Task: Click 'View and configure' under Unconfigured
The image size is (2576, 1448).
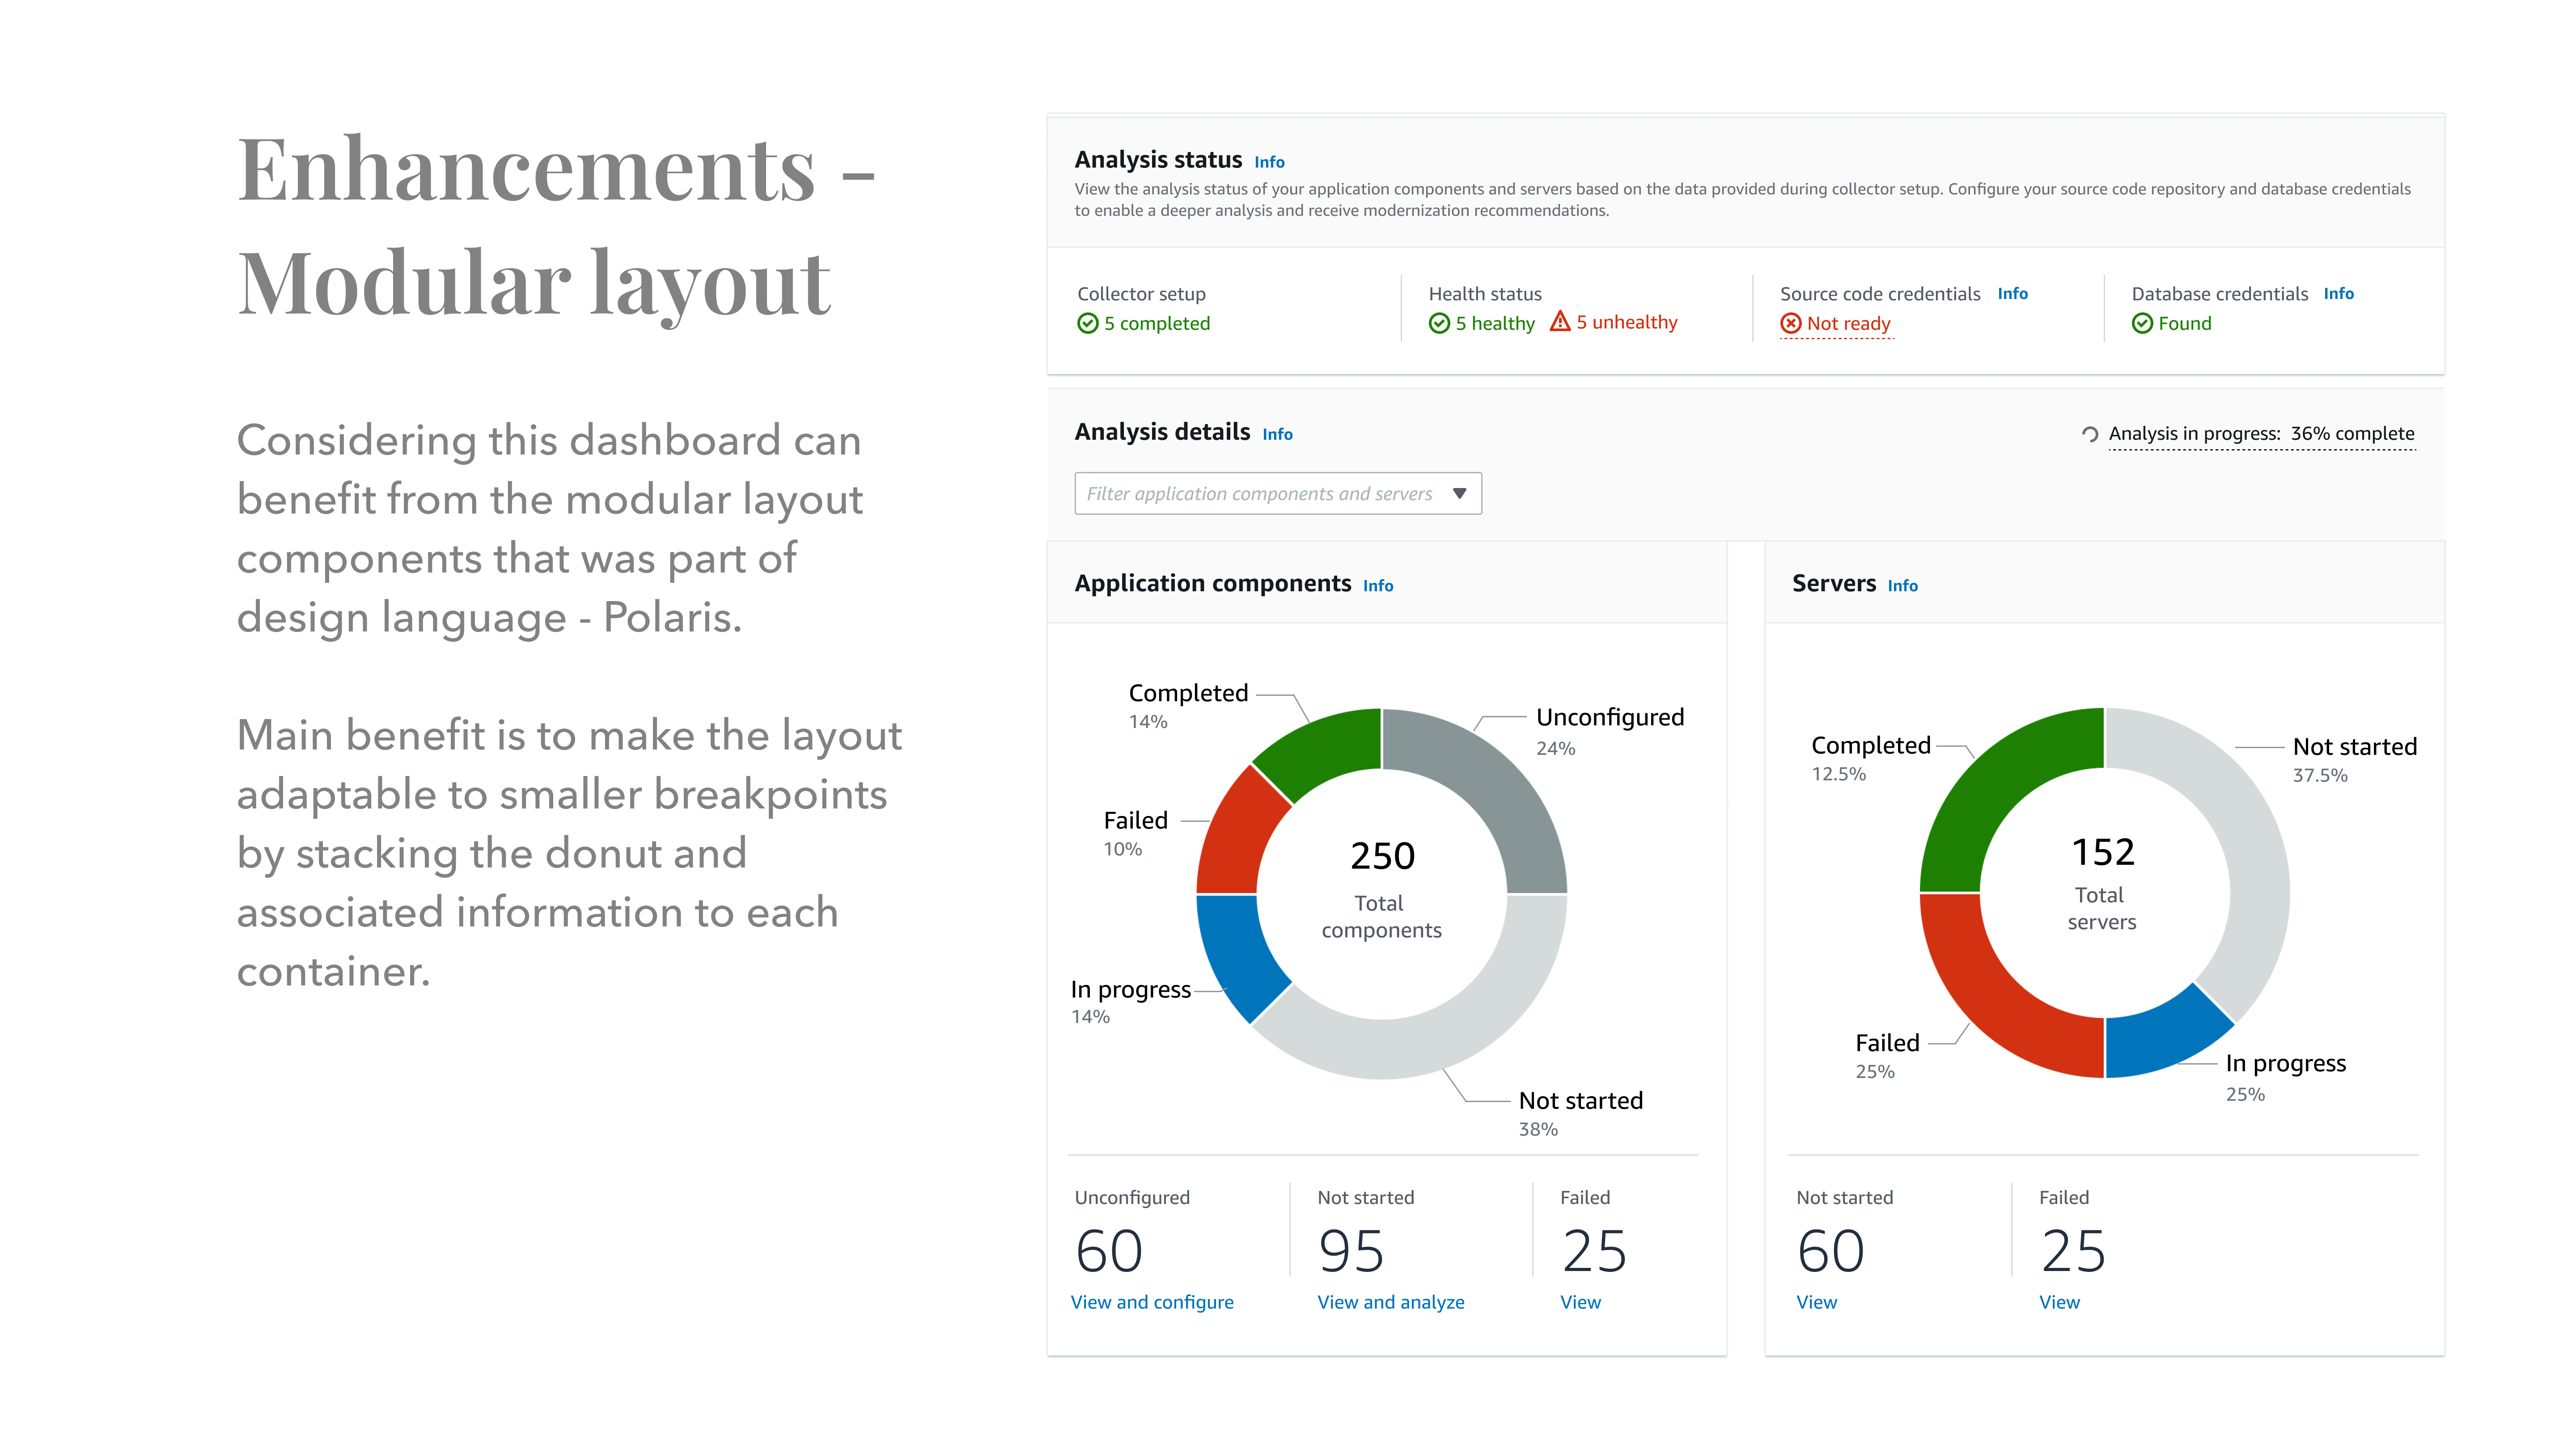Action: [1152, 1302]
